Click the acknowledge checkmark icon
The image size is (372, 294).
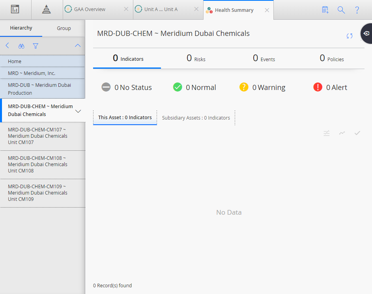click(x=357, y=133)
